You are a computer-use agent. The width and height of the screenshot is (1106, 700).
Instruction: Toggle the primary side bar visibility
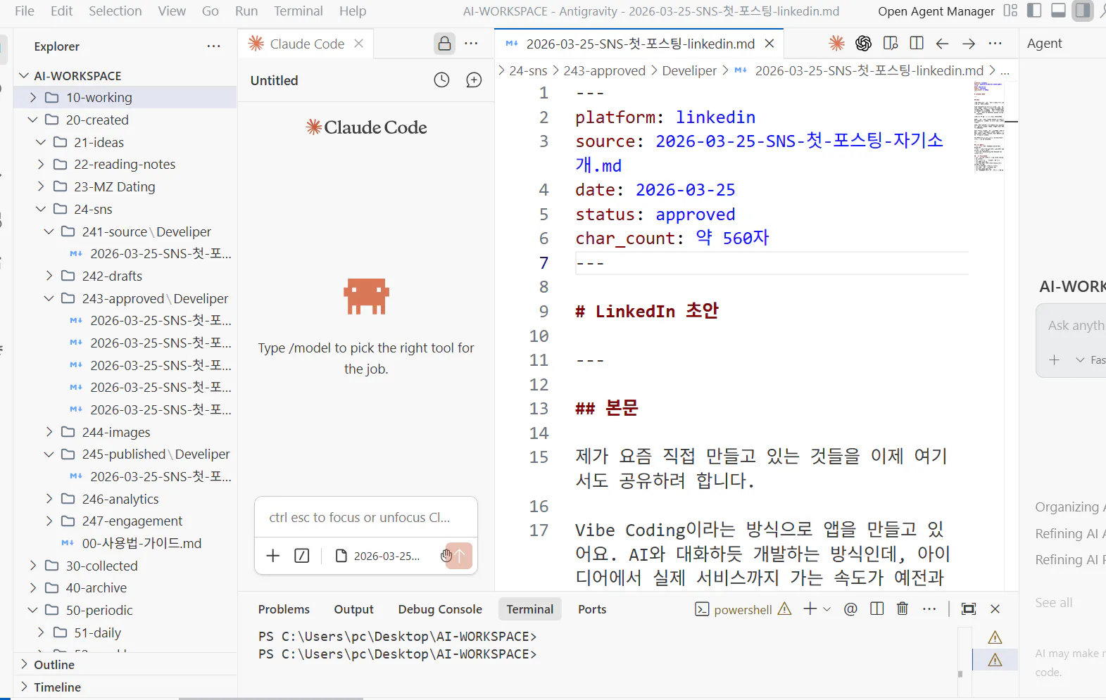click(1035, 11)
